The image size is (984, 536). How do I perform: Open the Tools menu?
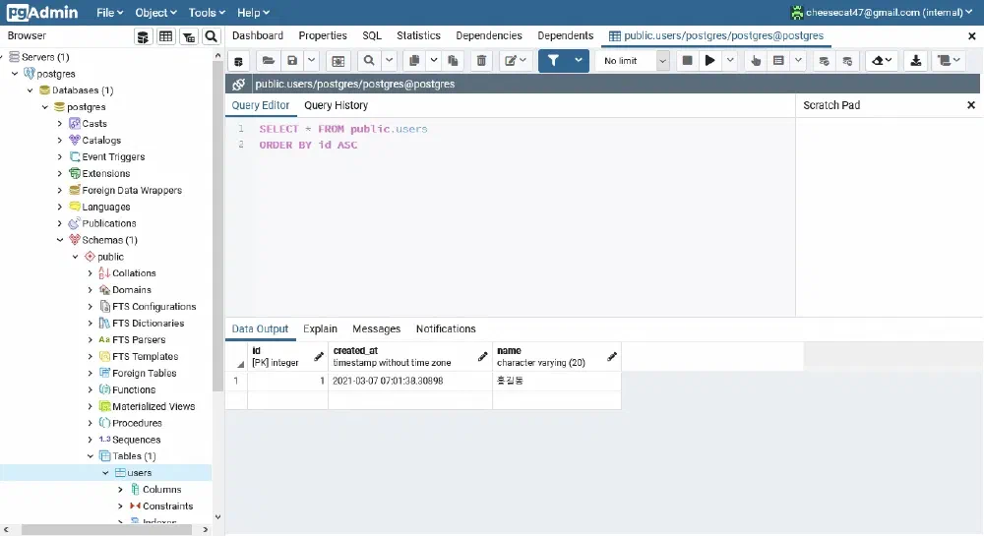[207, 13]
